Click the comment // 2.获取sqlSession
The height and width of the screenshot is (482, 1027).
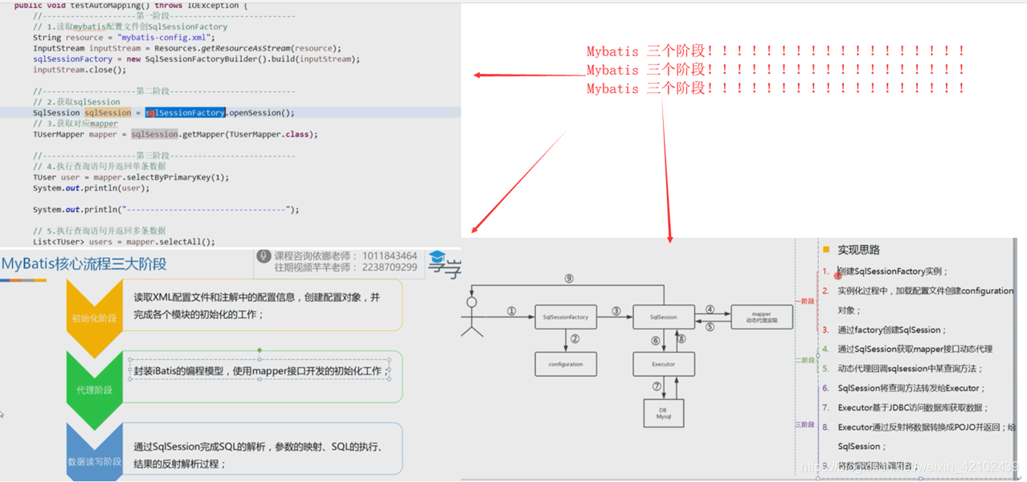click(x=76, y=102)
